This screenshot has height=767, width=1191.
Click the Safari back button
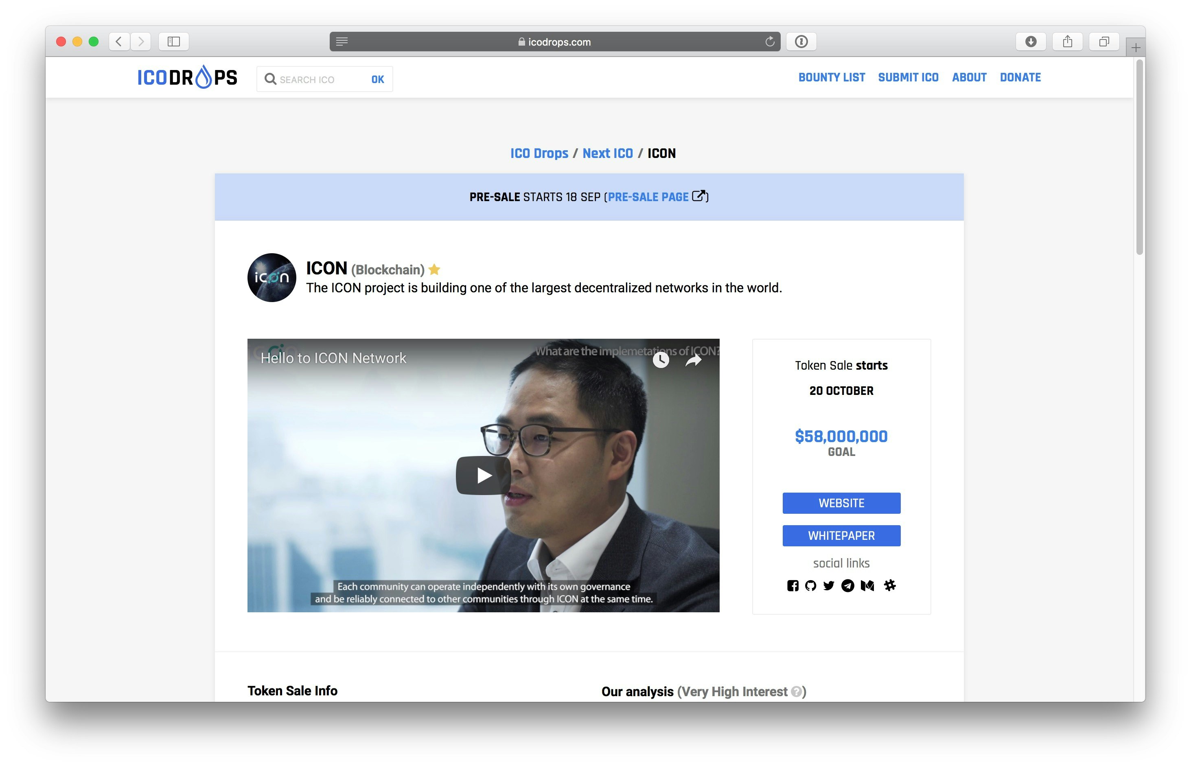(x=119, y=42)
